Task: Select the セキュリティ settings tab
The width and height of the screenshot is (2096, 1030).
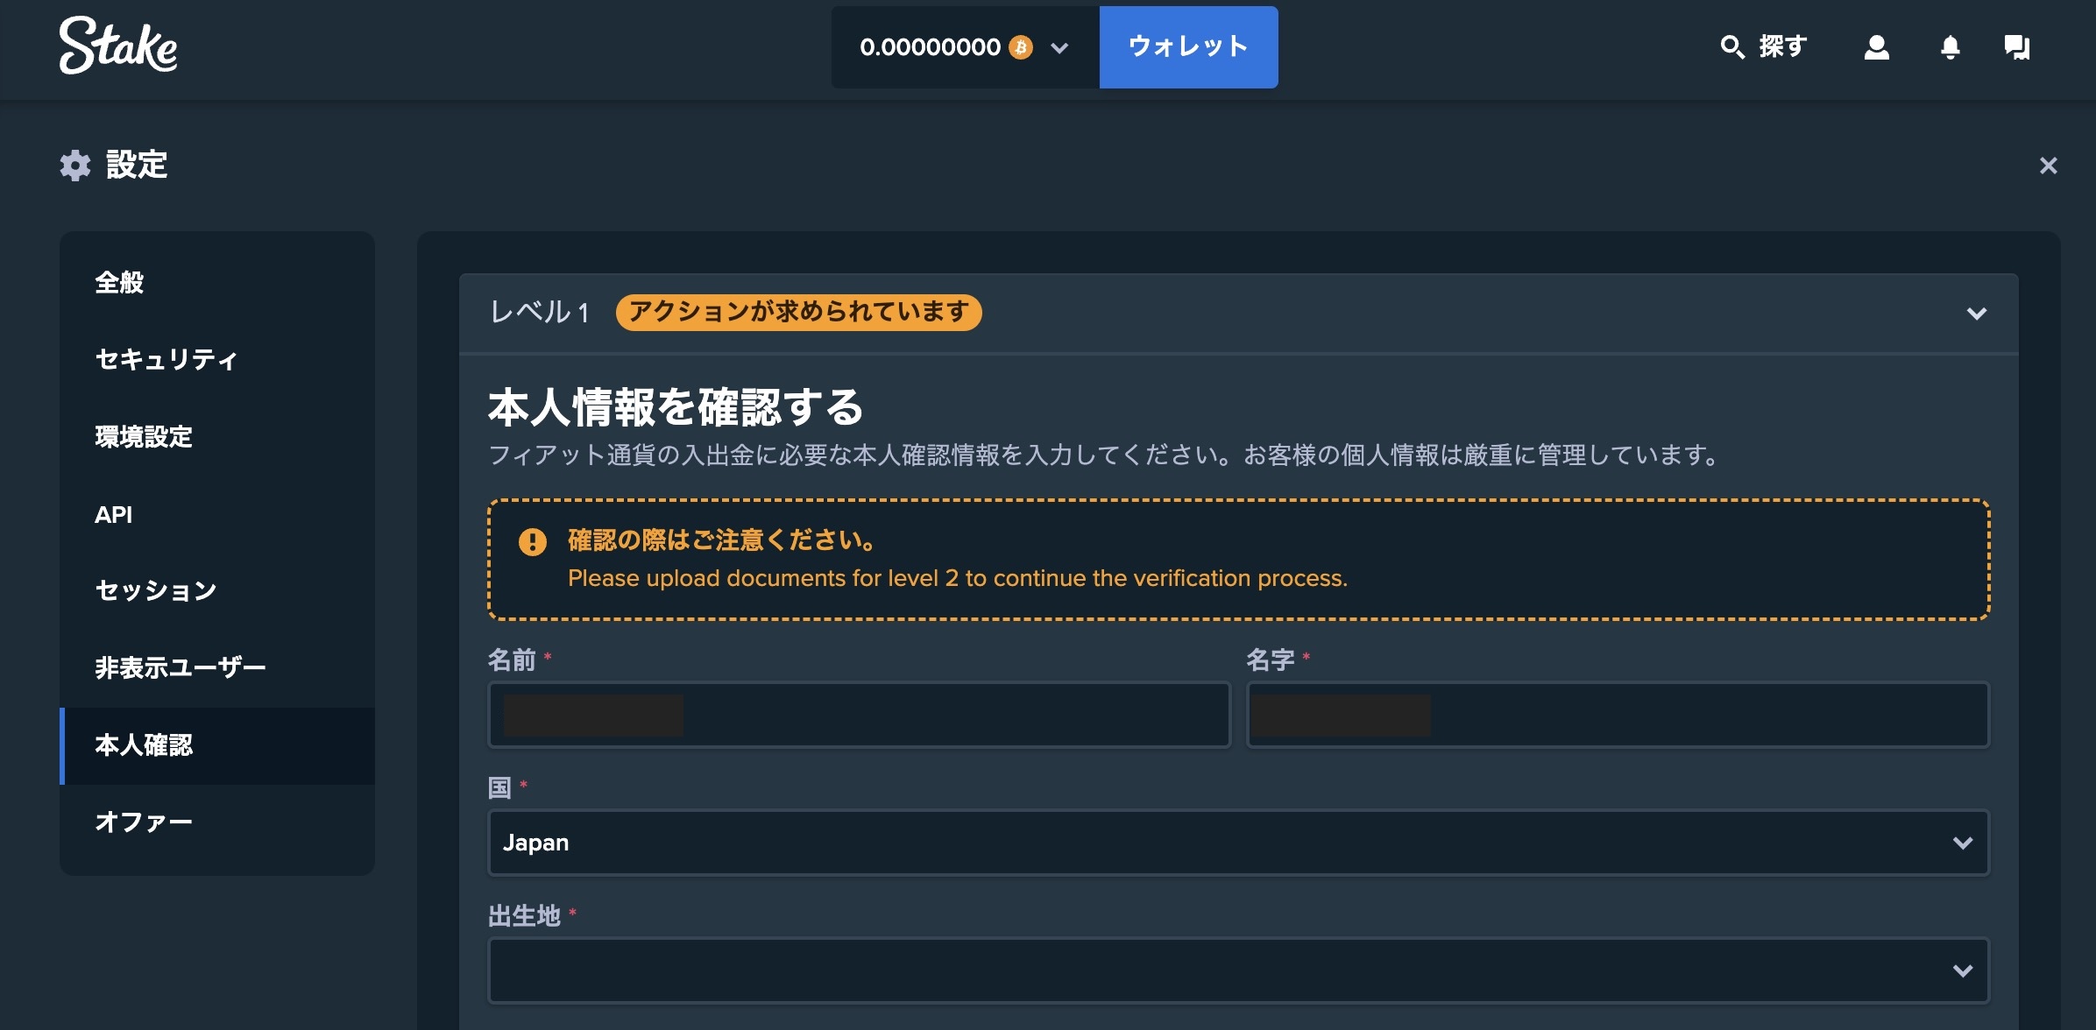Action: (217, 360)
